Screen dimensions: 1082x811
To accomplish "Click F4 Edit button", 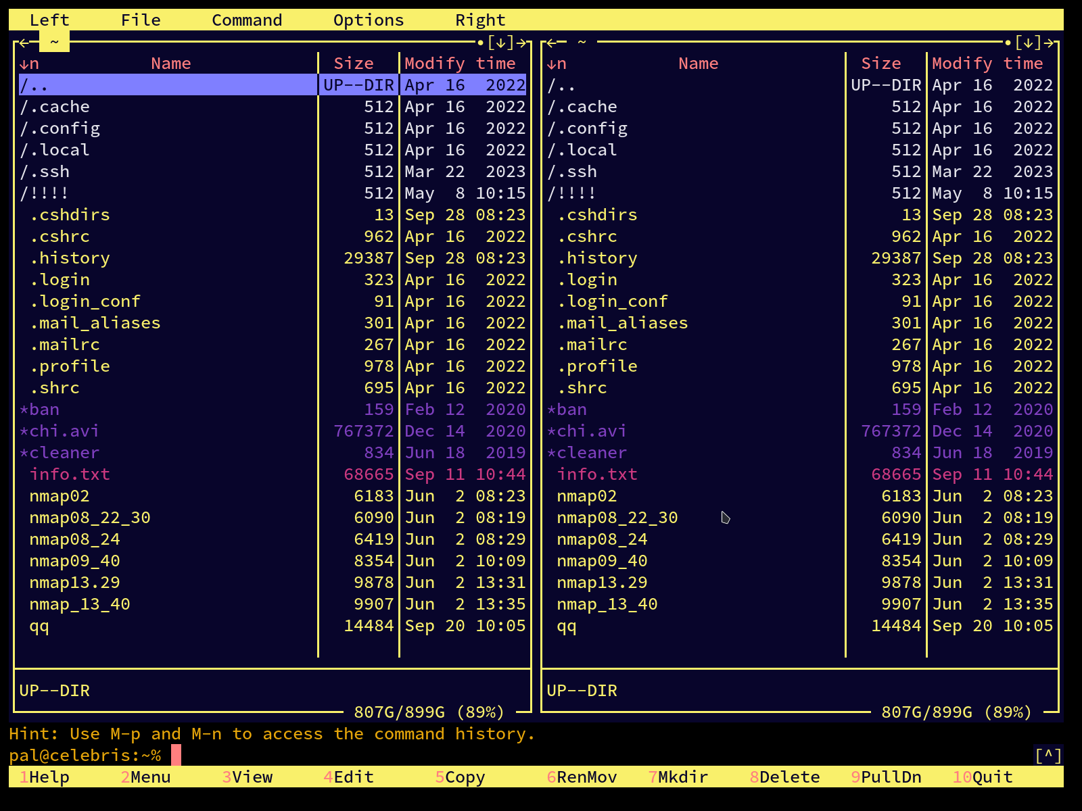I will point(349,777).
